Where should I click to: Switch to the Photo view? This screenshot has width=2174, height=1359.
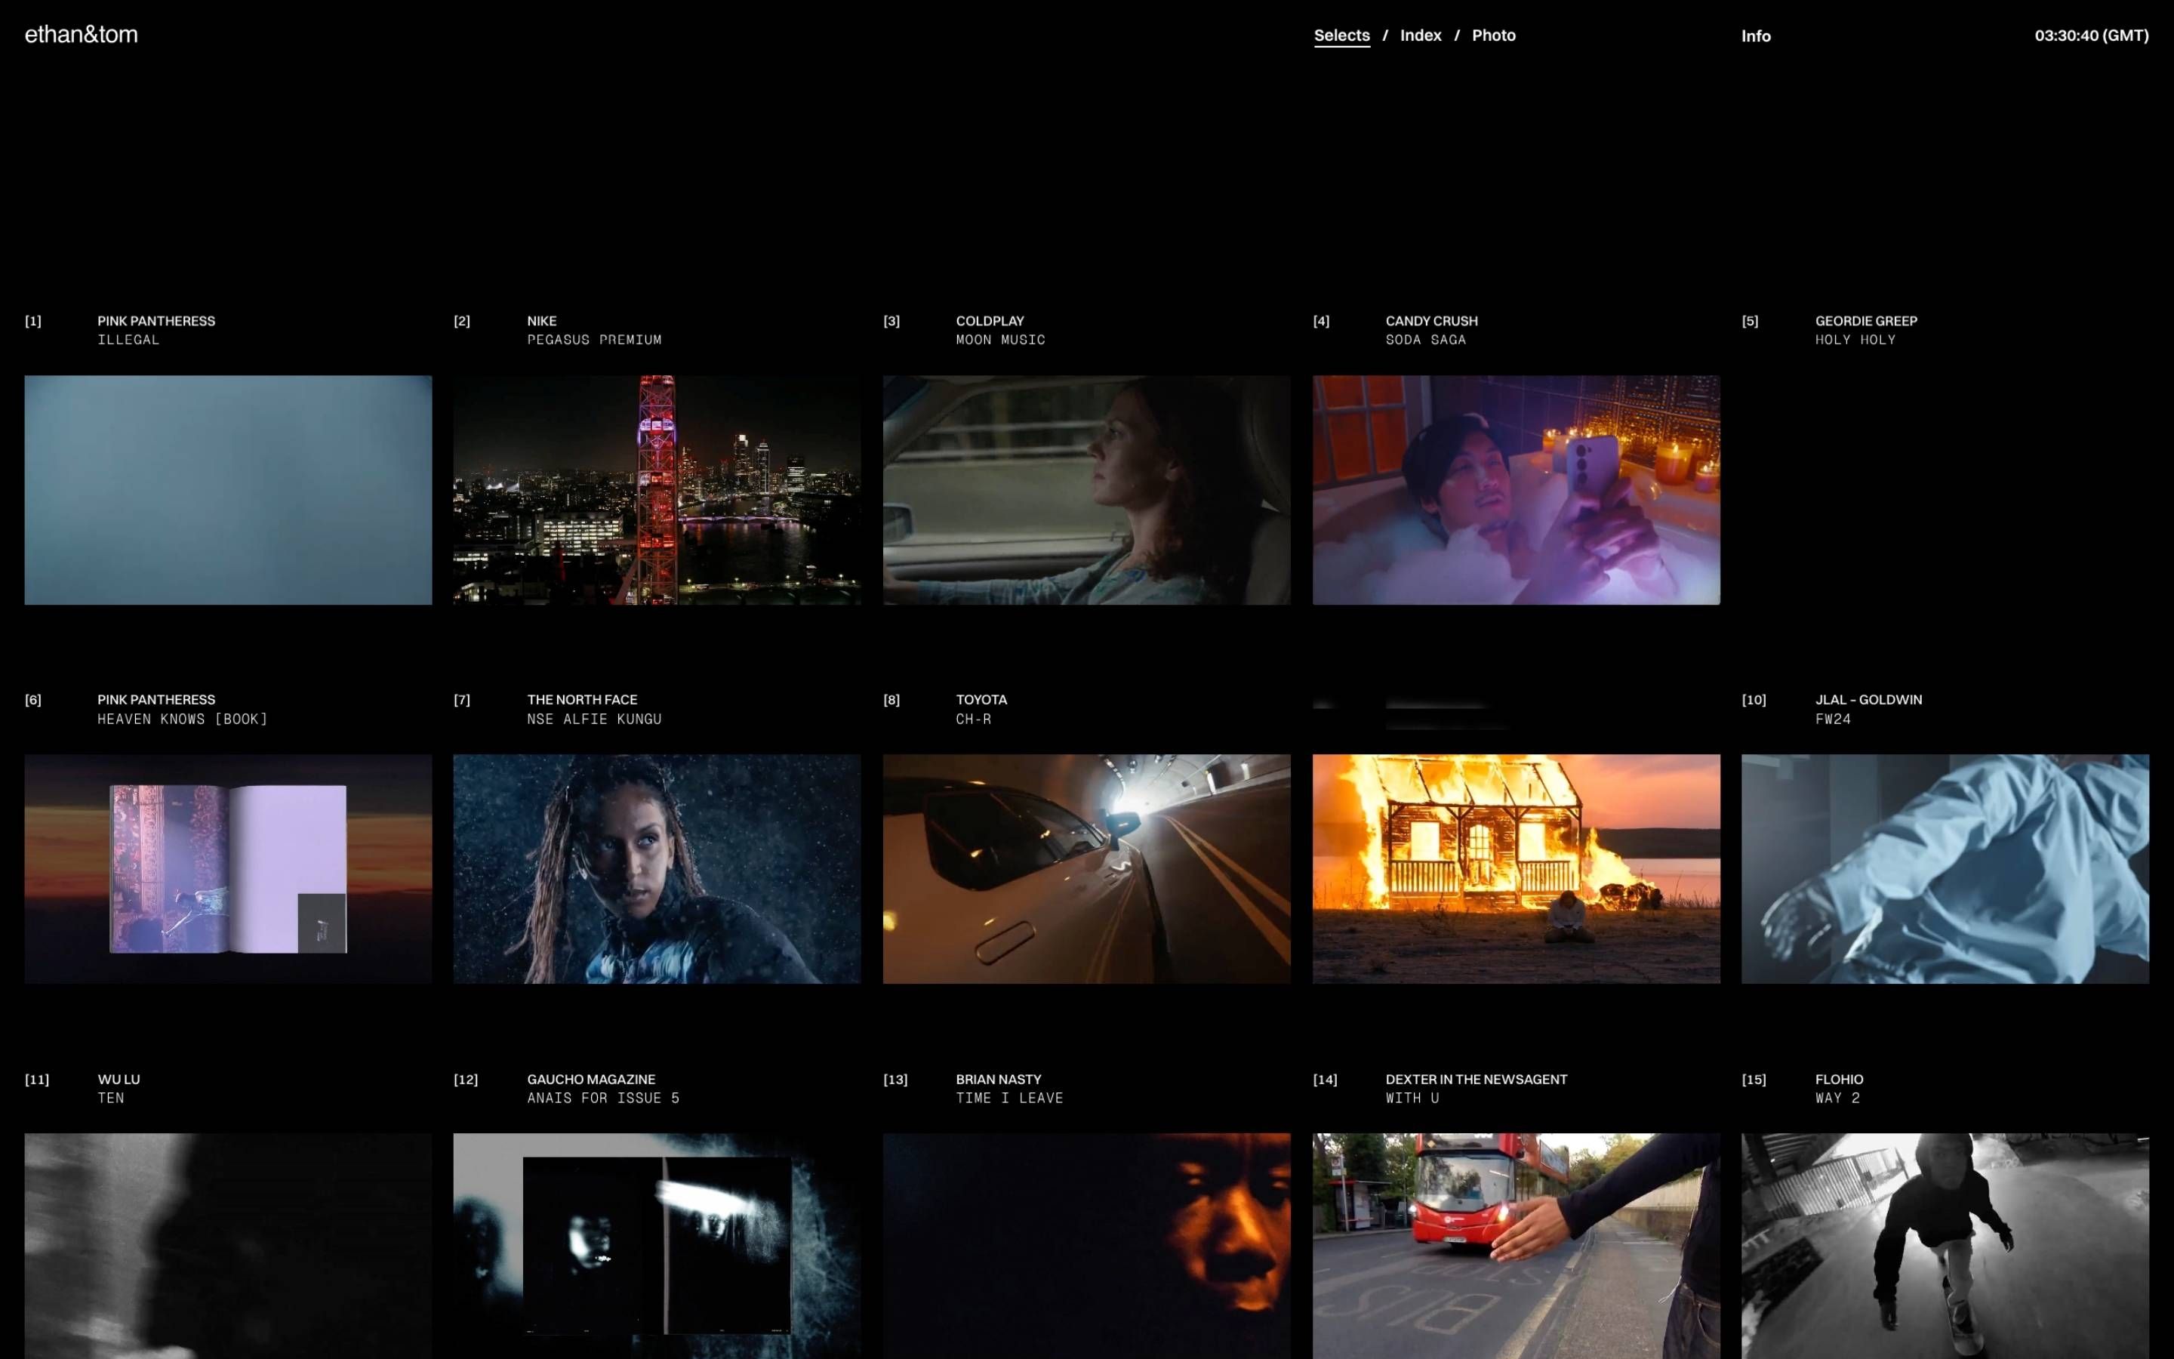tap(1493, 35)
